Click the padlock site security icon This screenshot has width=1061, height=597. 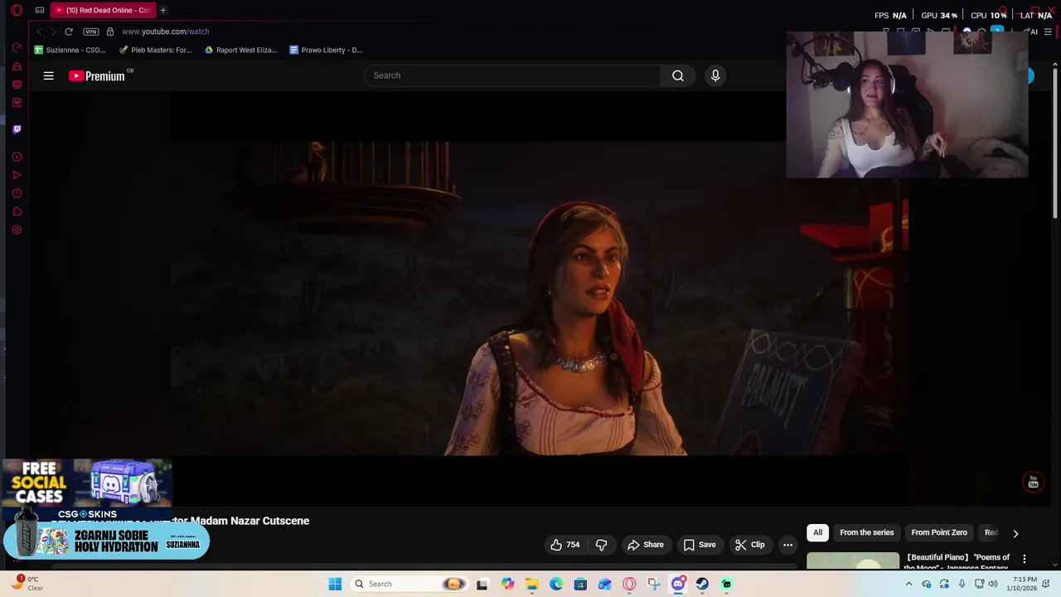(x=110, y=32)
